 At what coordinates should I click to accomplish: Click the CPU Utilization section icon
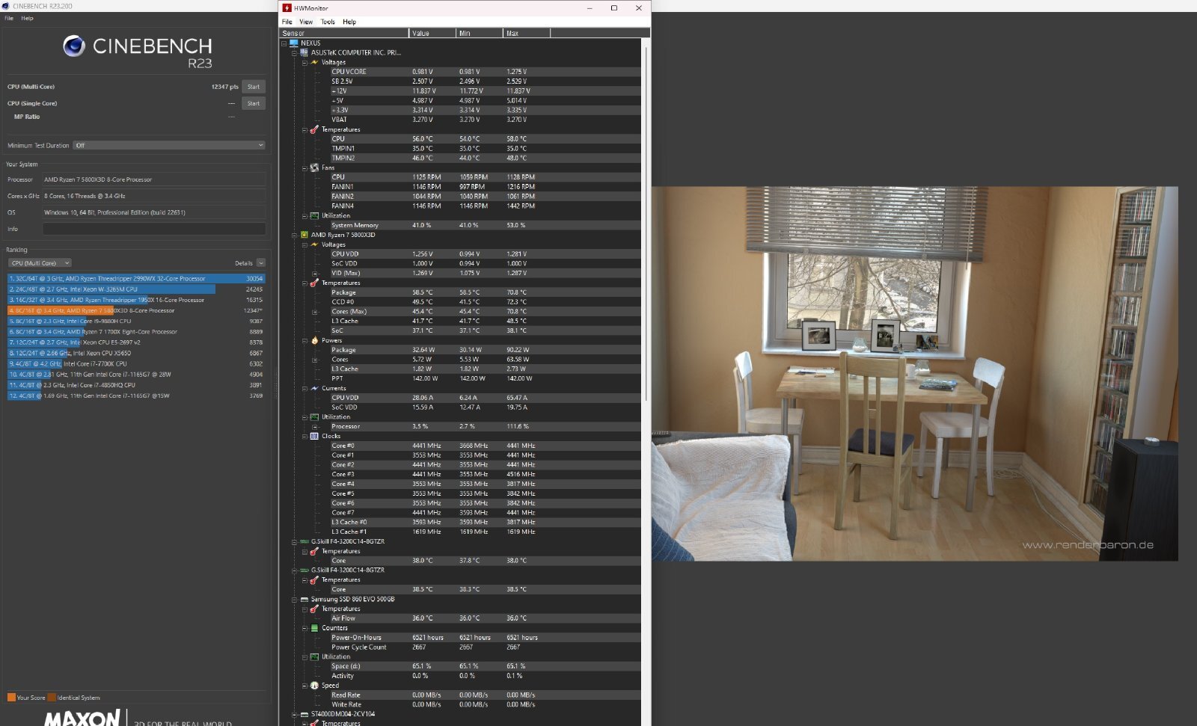tap(314, 416)
